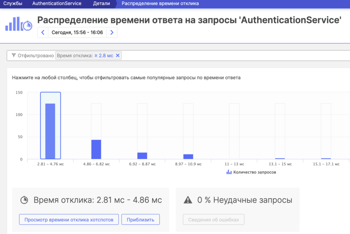The width and height of the screenshot is (350, 234).
Task: Click the 0 % Неудачные запросы text
Action: click(x=245, y=200)
